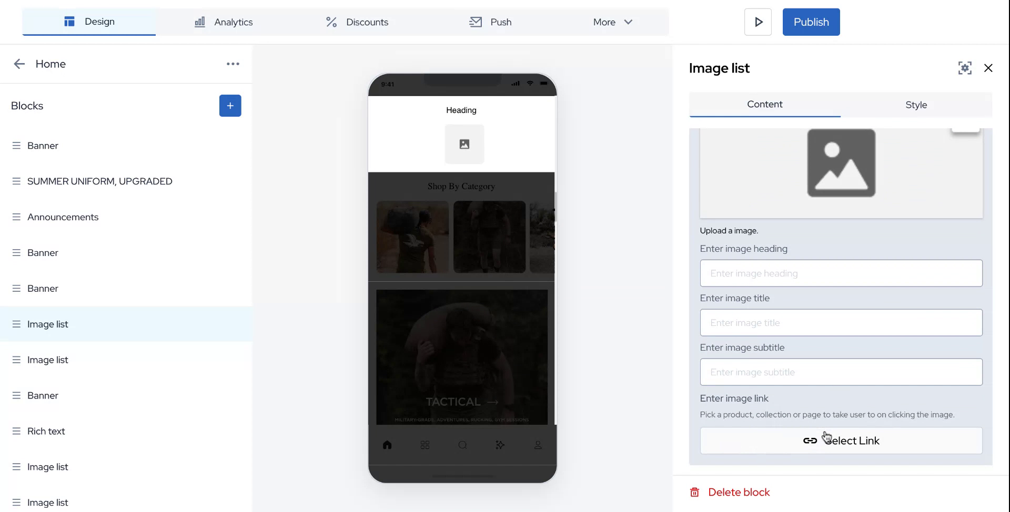The image size is (1010, 512).
Task: Select the Rich text block in the sidebar
Action: [46, 431]
